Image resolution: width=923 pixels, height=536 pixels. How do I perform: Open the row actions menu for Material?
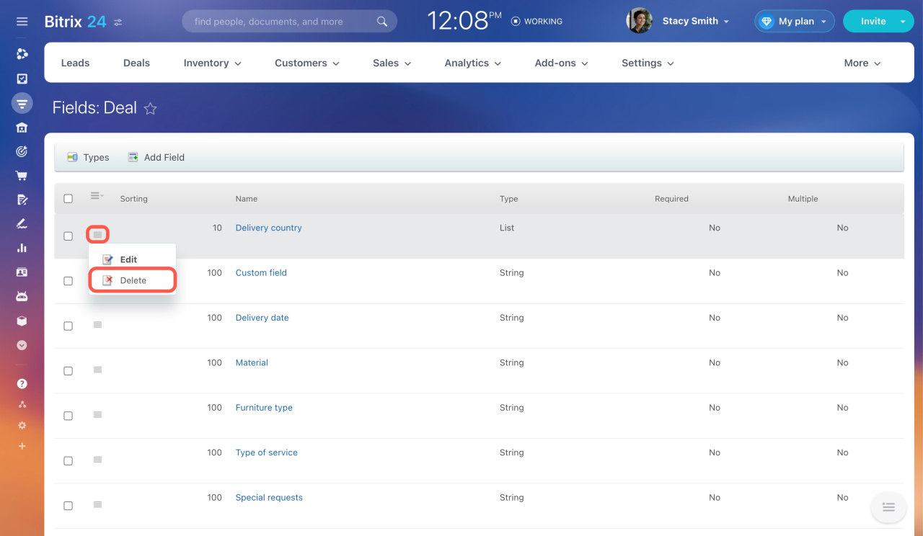pos(97,370)
